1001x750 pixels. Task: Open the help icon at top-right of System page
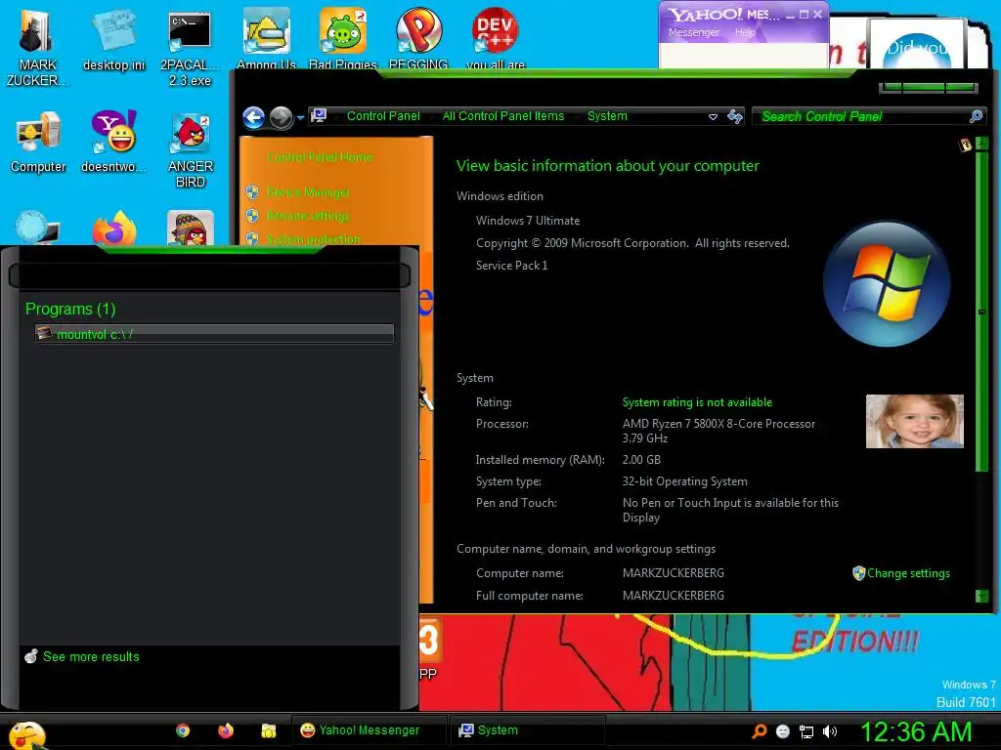click(965, 145)
